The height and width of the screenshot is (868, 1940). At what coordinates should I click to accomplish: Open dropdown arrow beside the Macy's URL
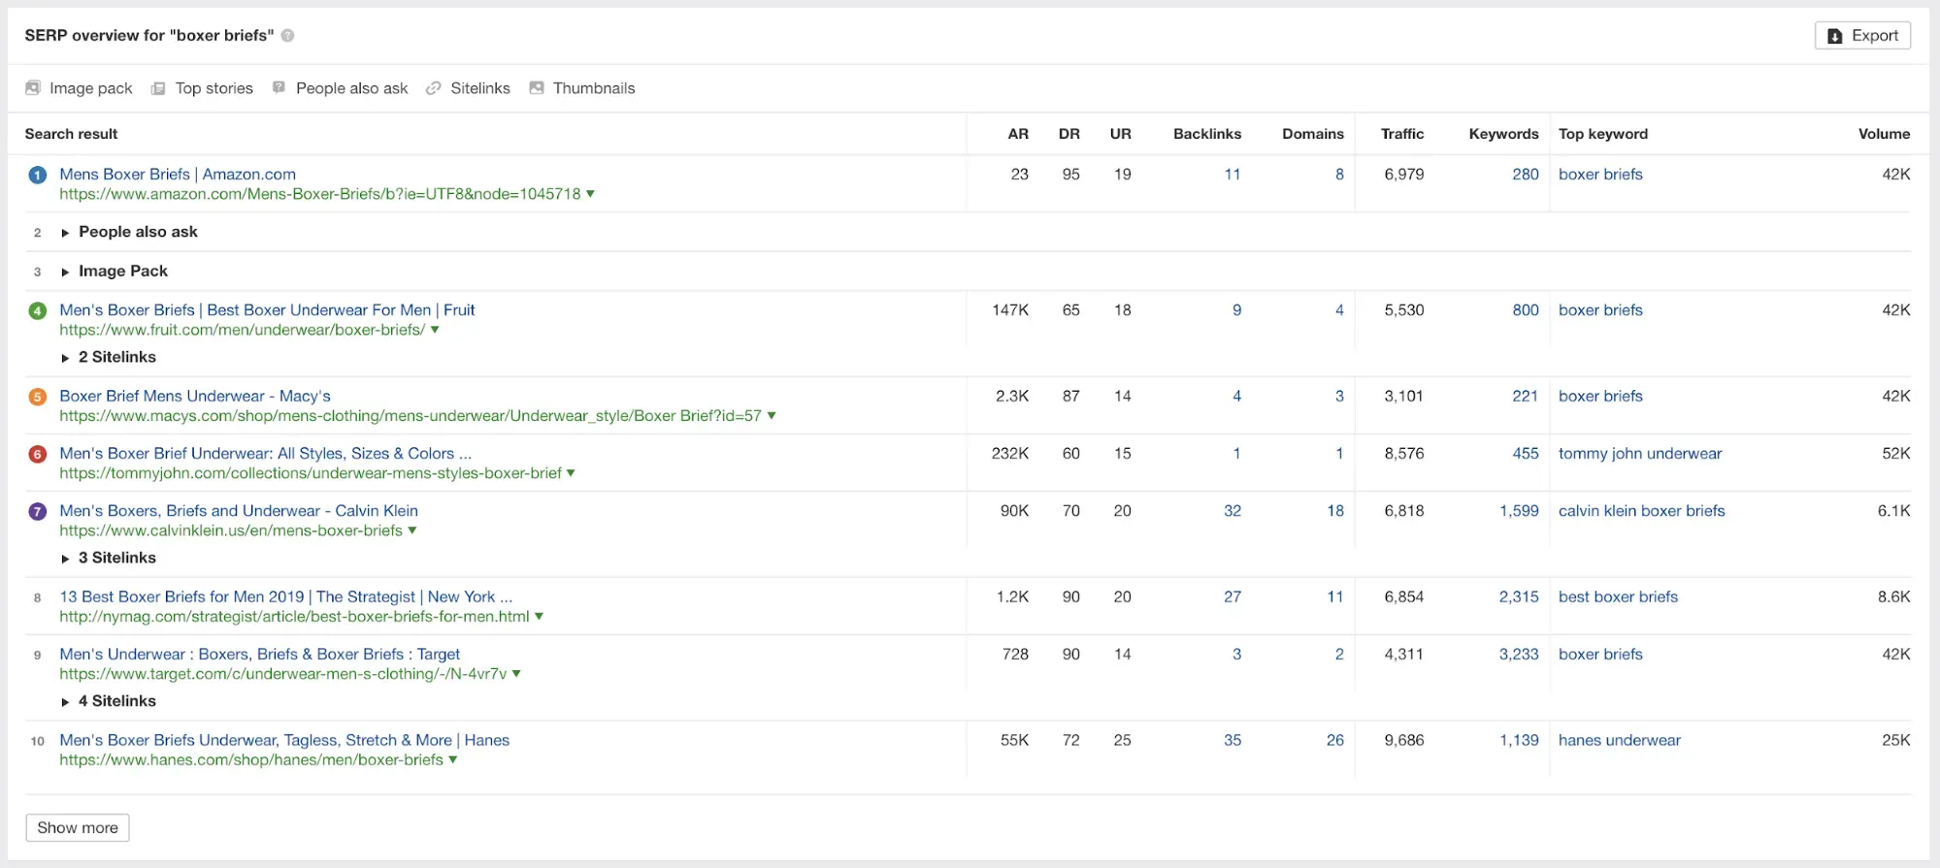pyautogui.click(x=772, y=415)
